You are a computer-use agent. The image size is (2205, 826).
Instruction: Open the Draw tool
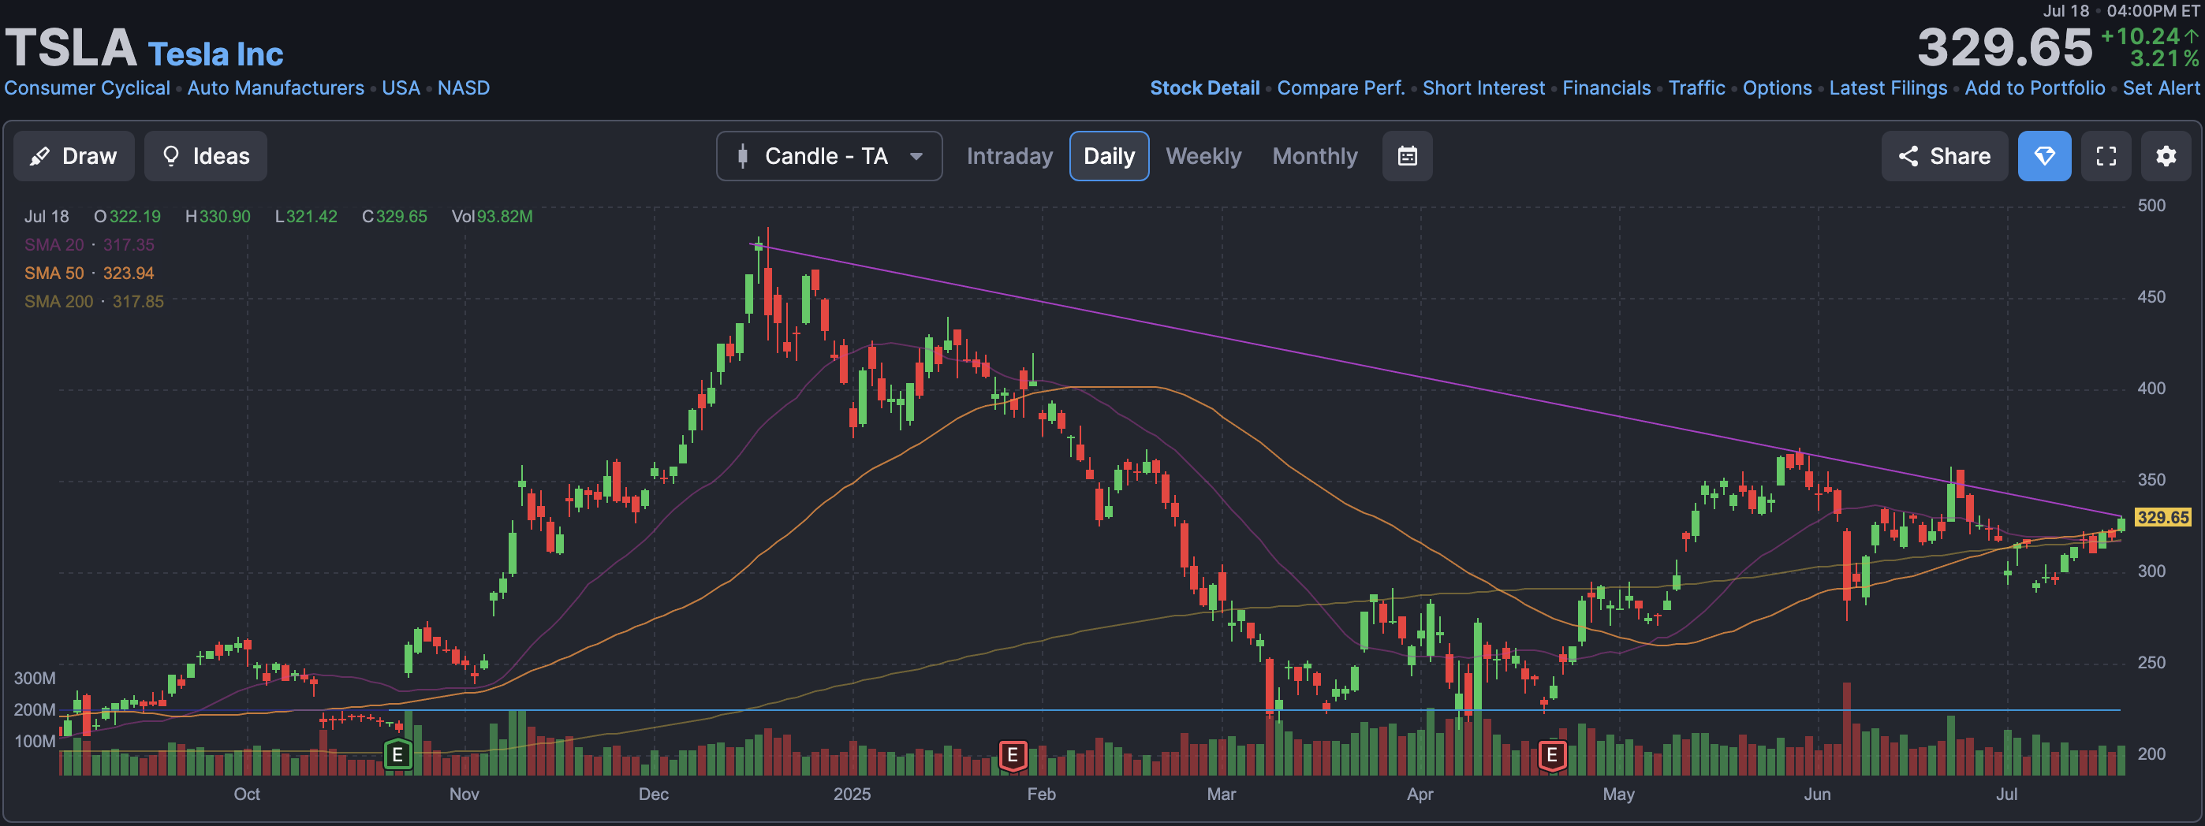(x=73, y=155)
